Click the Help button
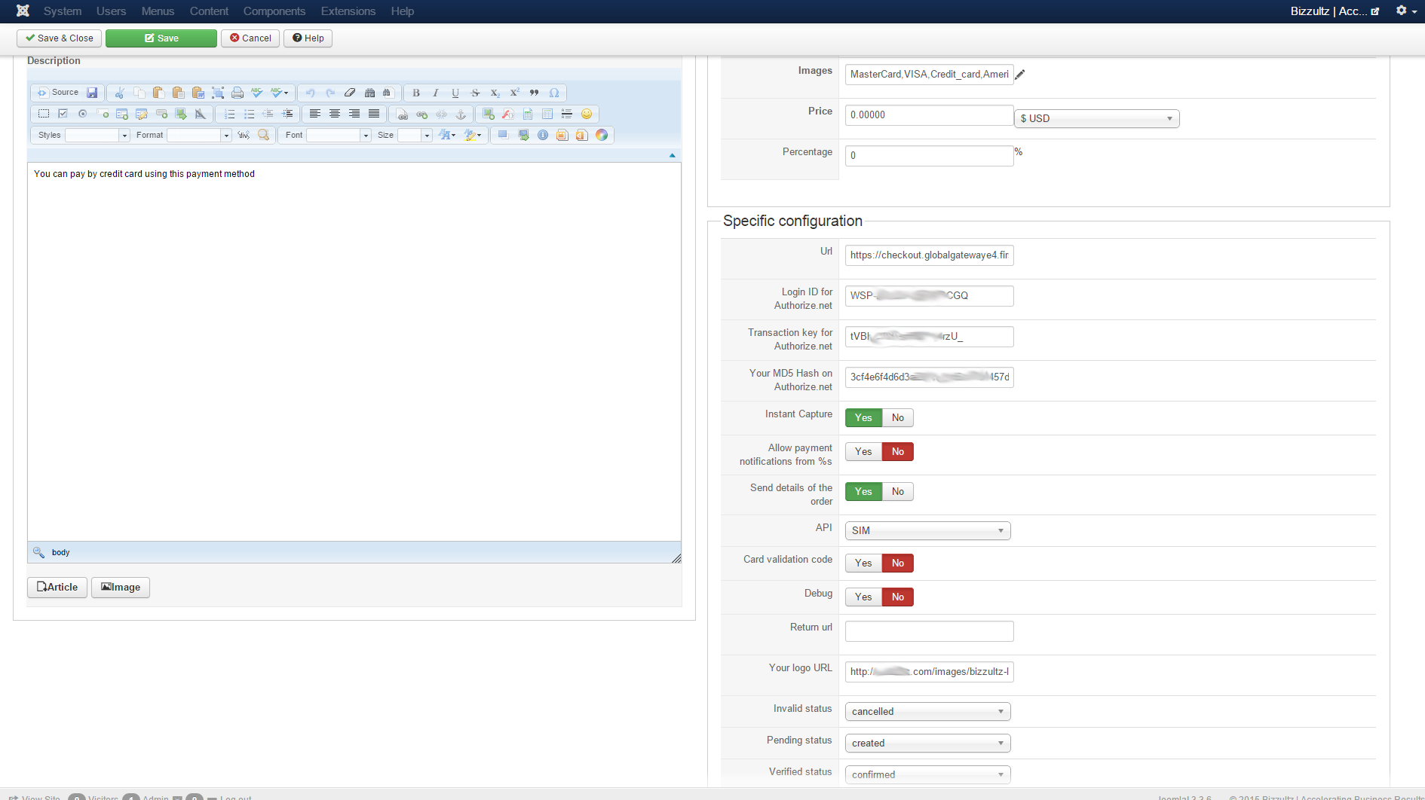The height and width of the screenshot is (800, 1425). [308, 38]
